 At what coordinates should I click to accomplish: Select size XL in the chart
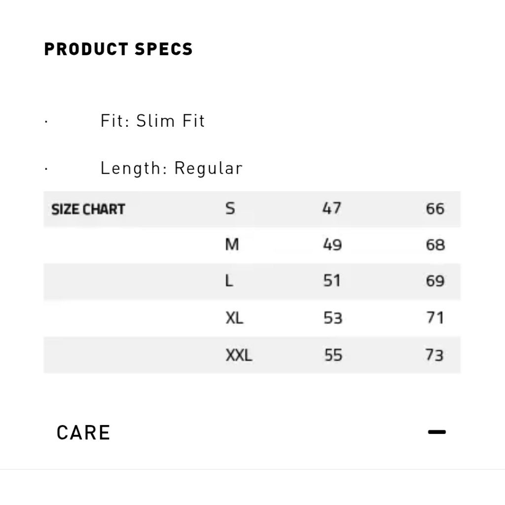pyautogui.click(x=234, y=318)
